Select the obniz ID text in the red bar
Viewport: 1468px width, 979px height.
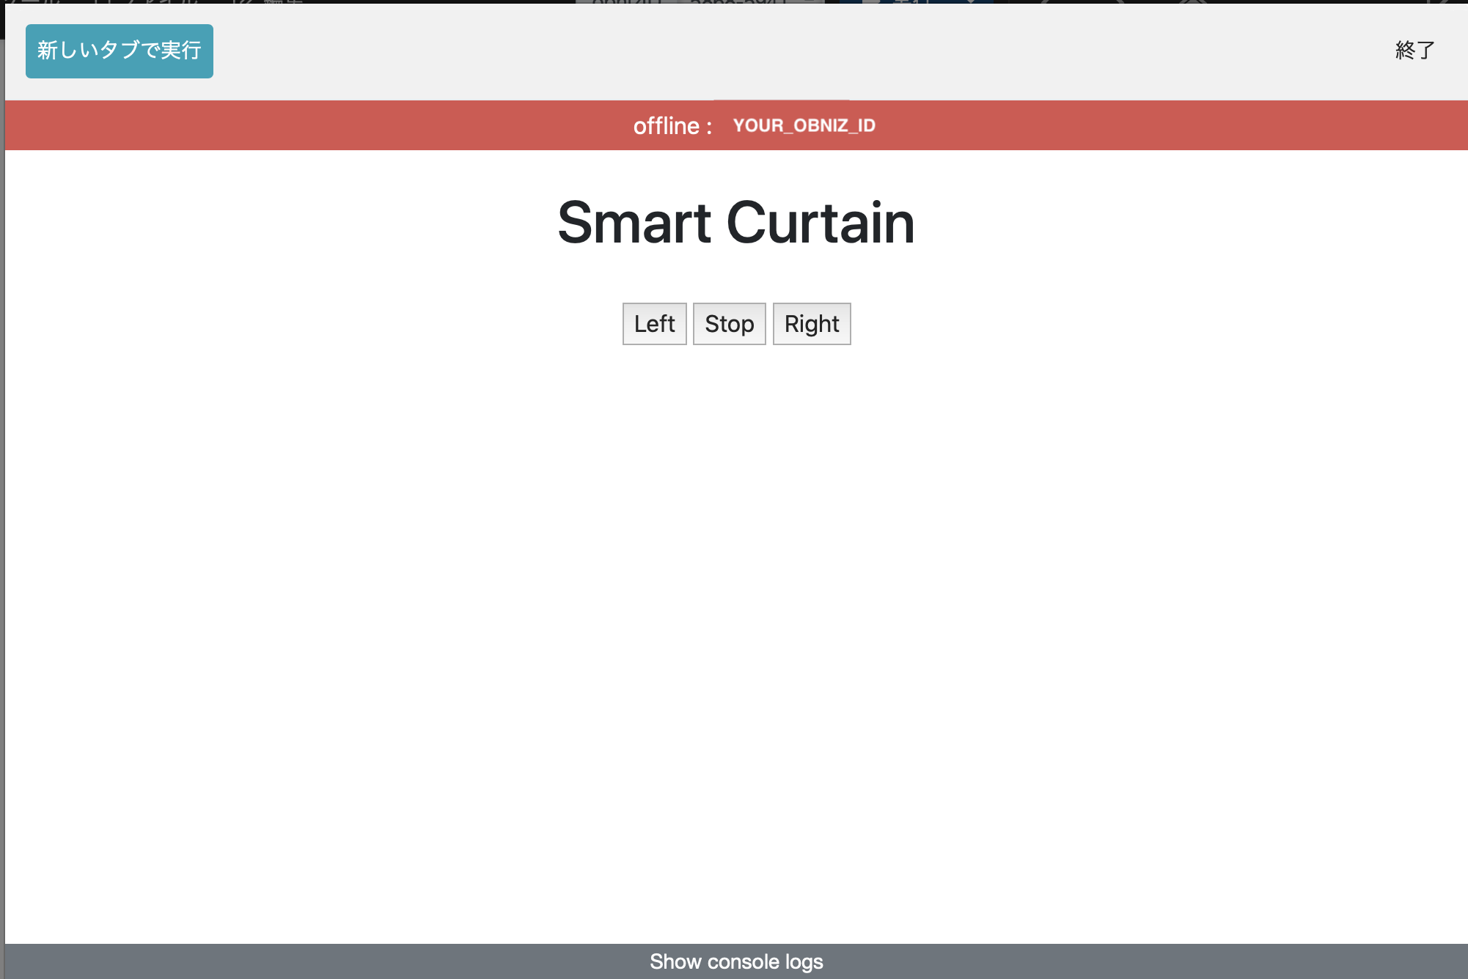pyautogui.click(x=804, y=125)
